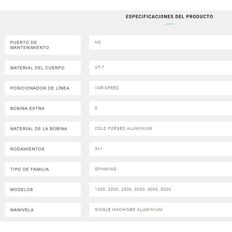Click the Material del Cuerpo label
Screen dimensions: 232x232
pyautogui.click(x=37, y=68)
